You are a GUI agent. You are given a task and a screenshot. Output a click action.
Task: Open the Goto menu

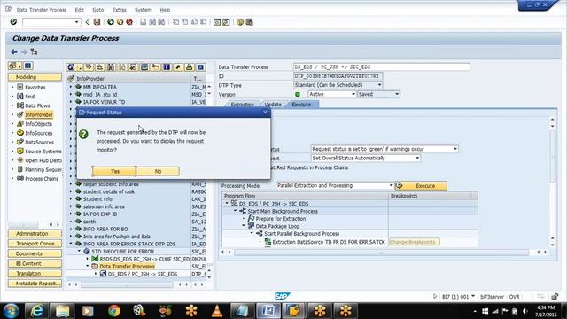98,10
